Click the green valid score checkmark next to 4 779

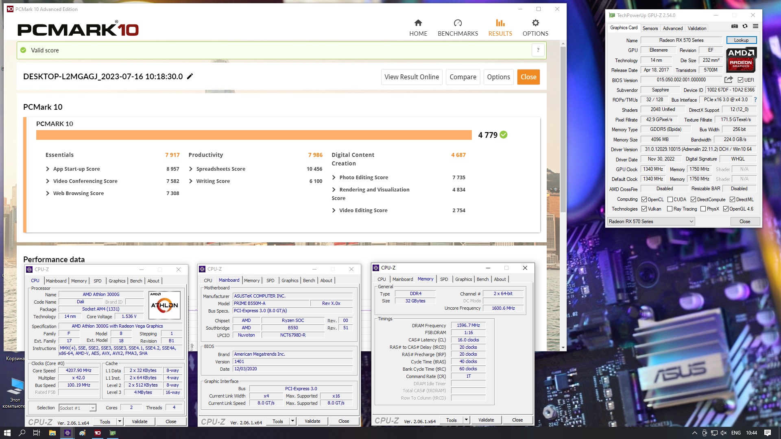tap(504, 135)
